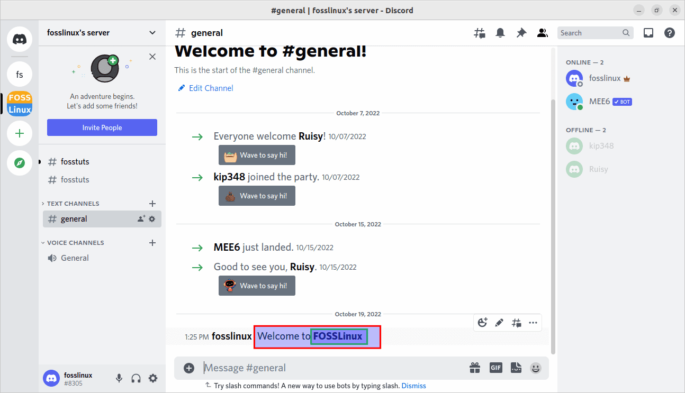Screen dimensions: 685x393
Task: Select the 'fs' server icon
Action: click(x=20, y=75)
